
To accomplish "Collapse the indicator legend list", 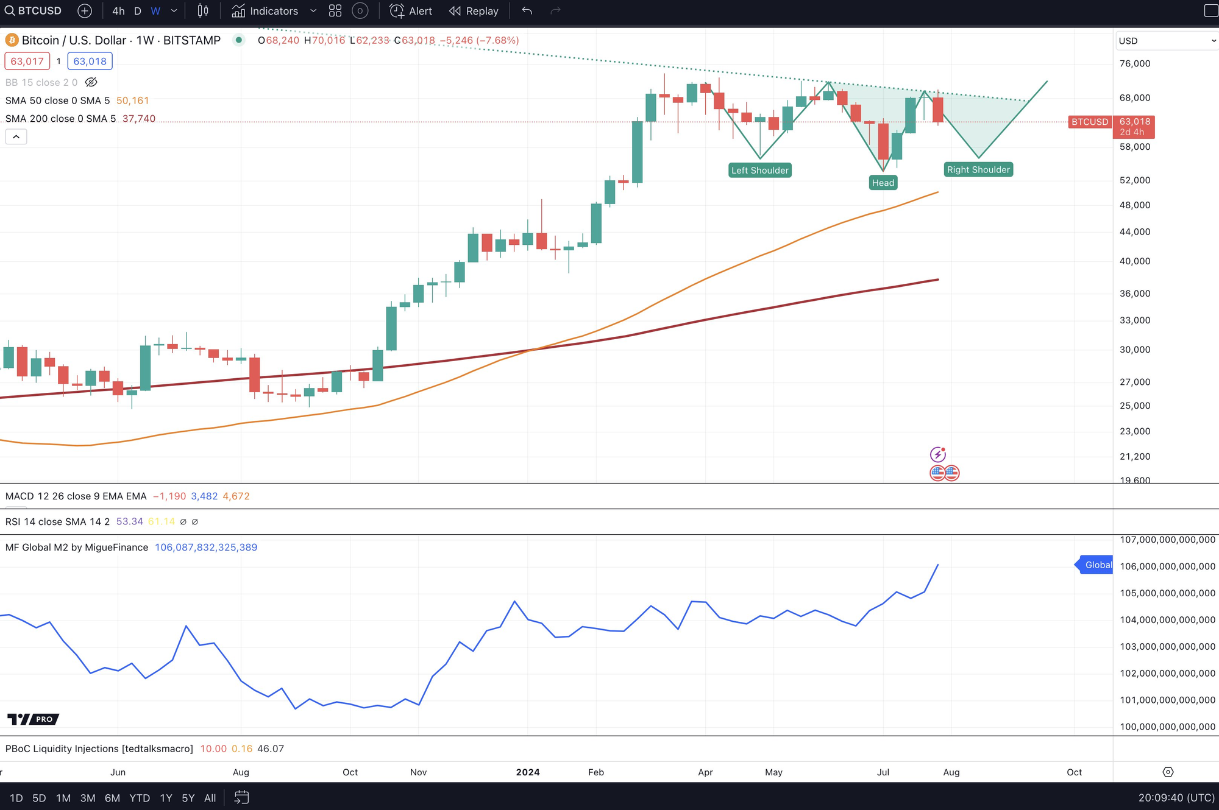I will click(x=16, y=136).
